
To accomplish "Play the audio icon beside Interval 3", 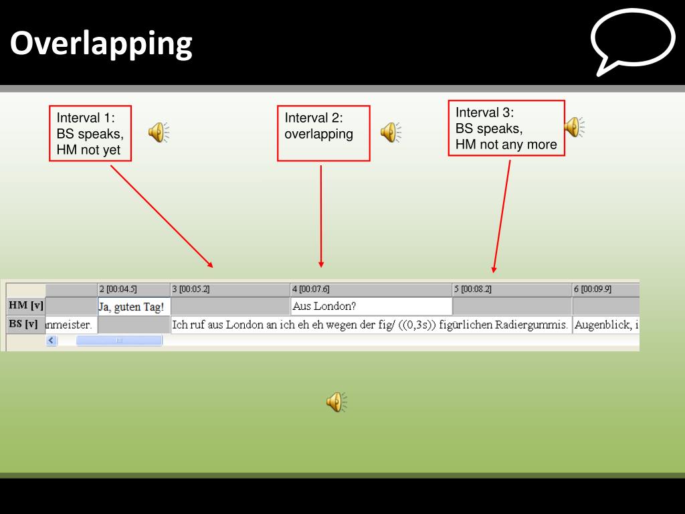I will click(x=574, y=127).
